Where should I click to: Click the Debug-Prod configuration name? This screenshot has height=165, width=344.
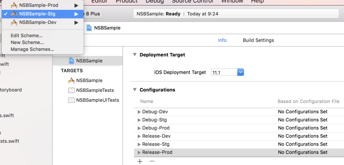[156, 128]
